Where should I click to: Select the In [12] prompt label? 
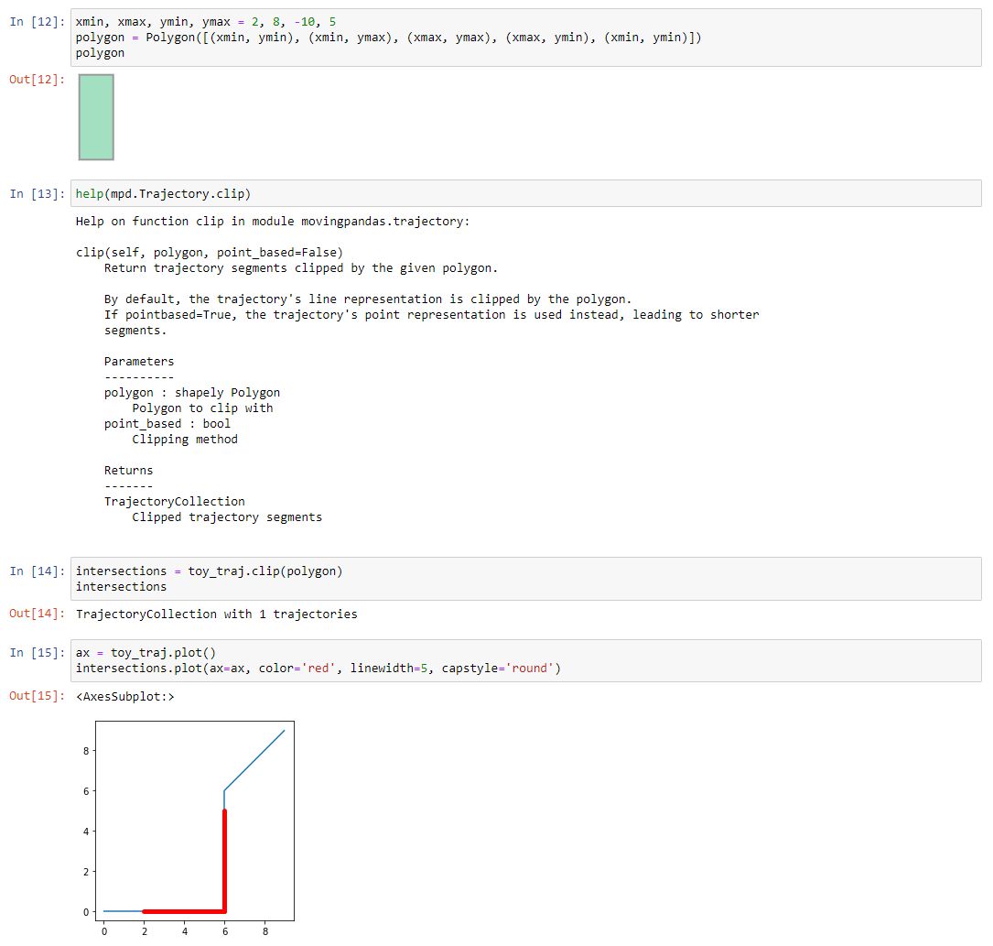click(x=38, y=22)
